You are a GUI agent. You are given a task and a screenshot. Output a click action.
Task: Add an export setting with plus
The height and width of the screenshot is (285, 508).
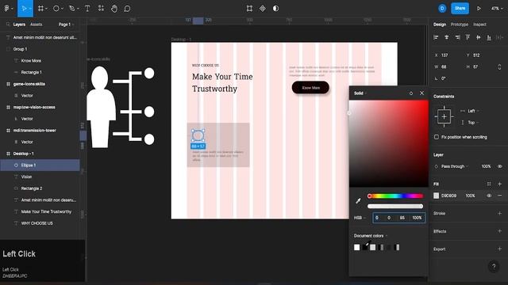[x=499, y=249]
